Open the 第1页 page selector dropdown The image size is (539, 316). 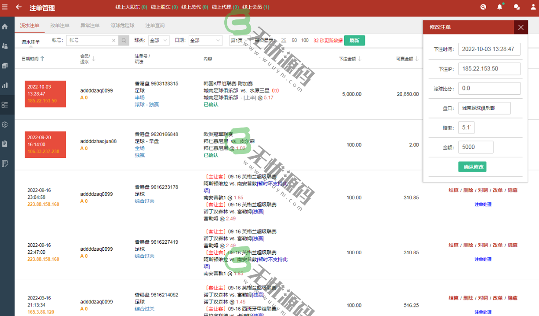pyautogui.click(x=239, y=40)
